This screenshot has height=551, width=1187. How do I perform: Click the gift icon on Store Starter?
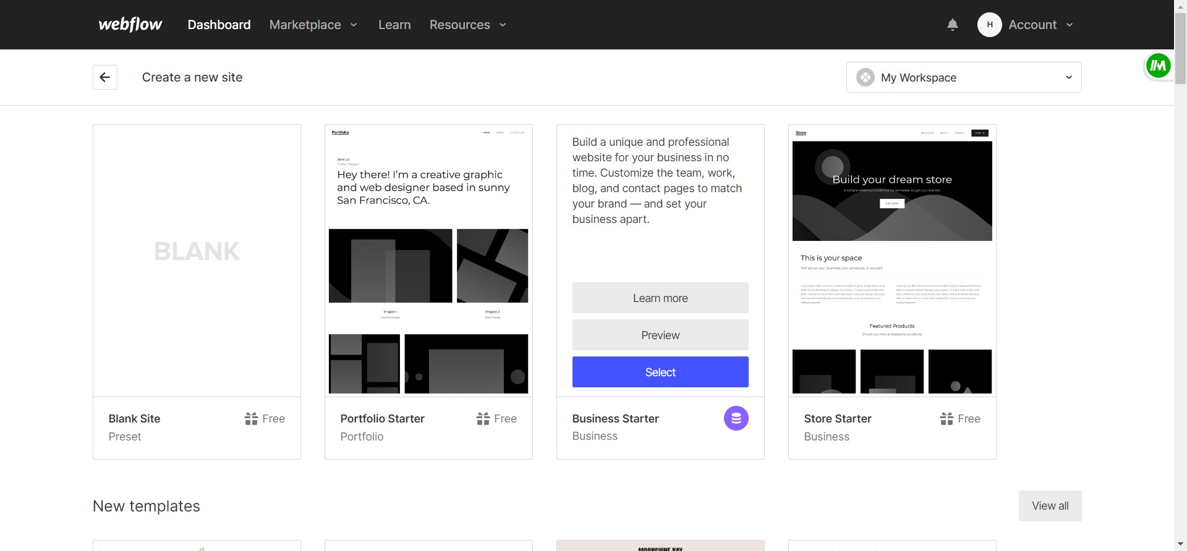pyautogui.click(x=947, y=419)
